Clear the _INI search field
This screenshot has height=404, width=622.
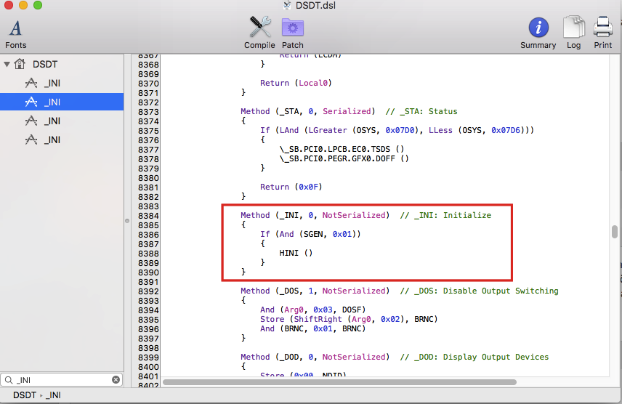coord(116,379)
